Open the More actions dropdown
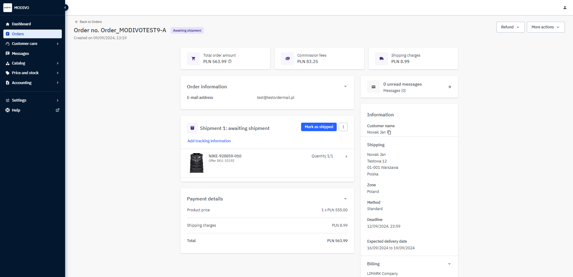573x277 pixels. click(x=545, y=27)
